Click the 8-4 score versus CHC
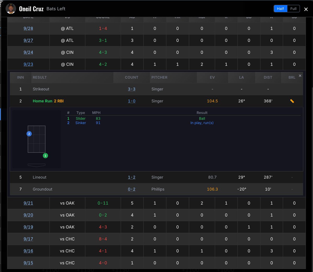This screenshot has height=272, width=313. [103, 239]
